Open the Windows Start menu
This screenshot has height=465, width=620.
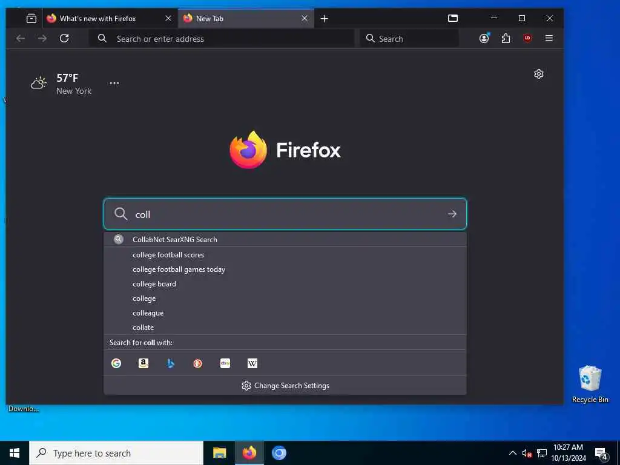15,453
